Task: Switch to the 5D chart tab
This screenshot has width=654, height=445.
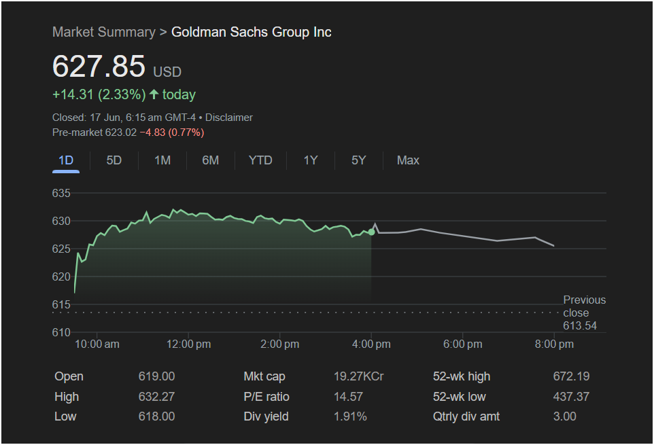Action: (114, 160)
